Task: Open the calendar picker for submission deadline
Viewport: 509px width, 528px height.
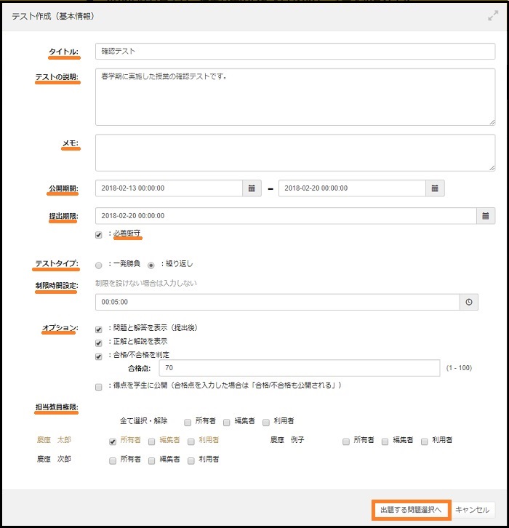Action: (486, 216)
